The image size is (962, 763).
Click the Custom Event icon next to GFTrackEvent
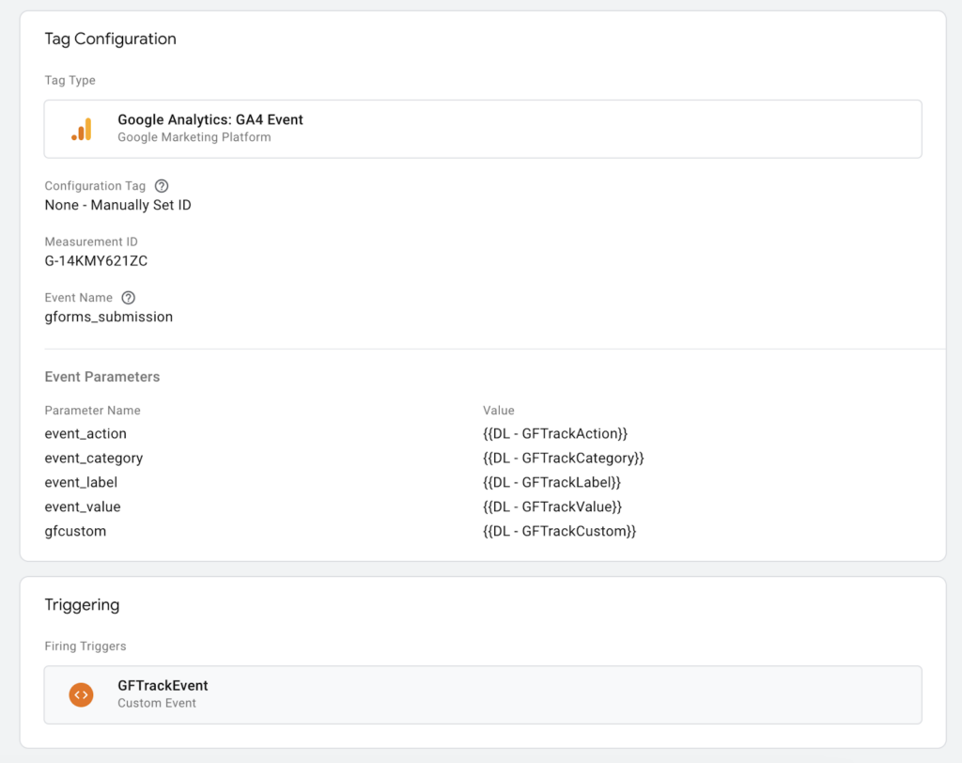point(82,694)
